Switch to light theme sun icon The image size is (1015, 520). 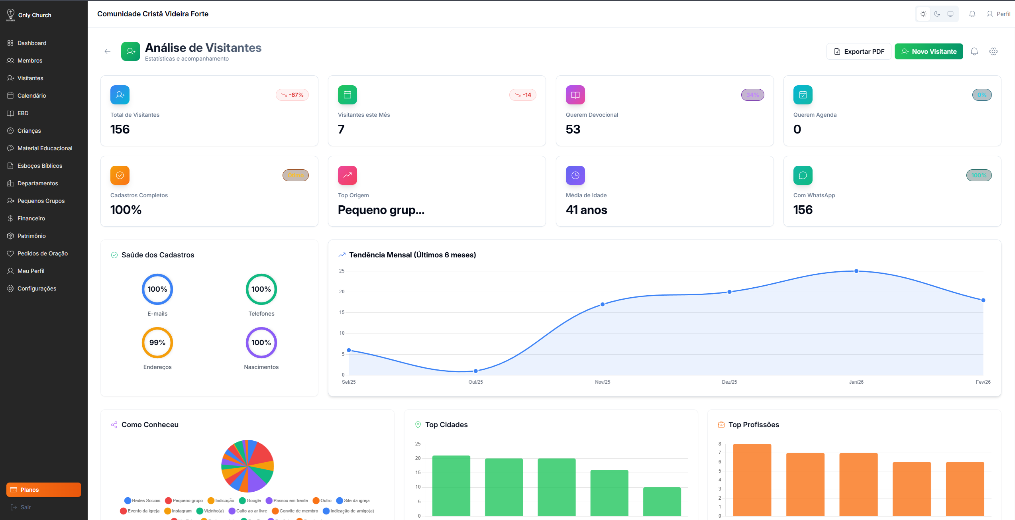(x=923, y=14)
